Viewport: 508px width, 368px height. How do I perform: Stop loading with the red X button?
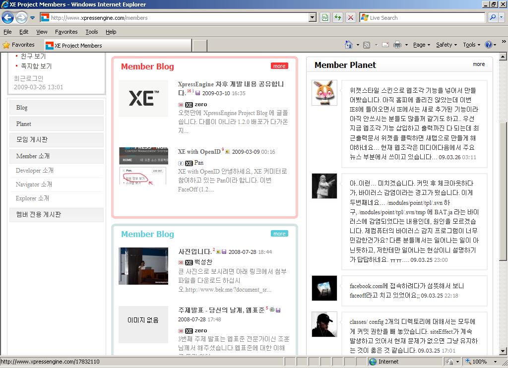tap(351, 18)
